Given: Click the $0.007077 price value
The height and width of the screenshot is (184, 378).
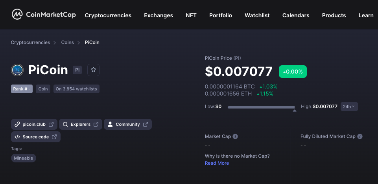Looking at the screenshot, I should pyautogui.click(x=239, y=72).
